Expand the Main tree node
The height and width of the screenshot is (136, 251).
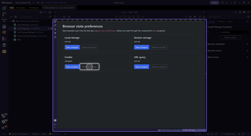pyautogui.click(x=12, y=40)
